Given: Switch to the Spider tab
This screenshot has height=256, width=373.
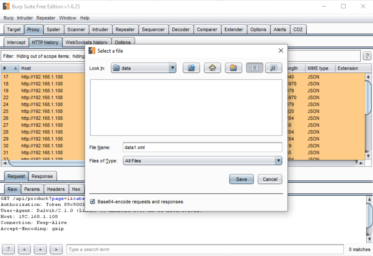Looking at the screenshot, I should click(x=53, y=30).
